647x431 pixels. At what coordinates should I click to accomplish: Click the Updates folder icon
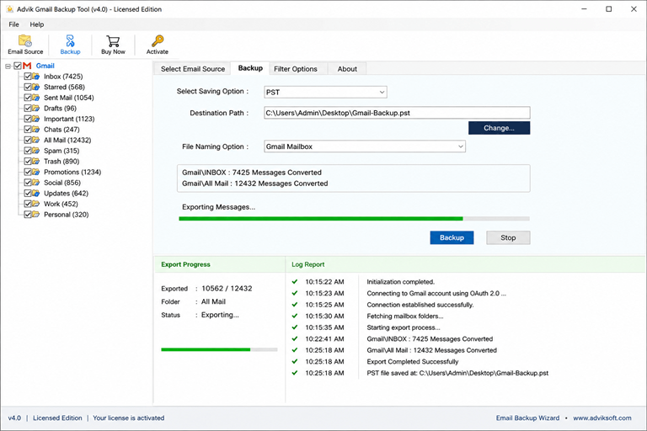[36, 193]
